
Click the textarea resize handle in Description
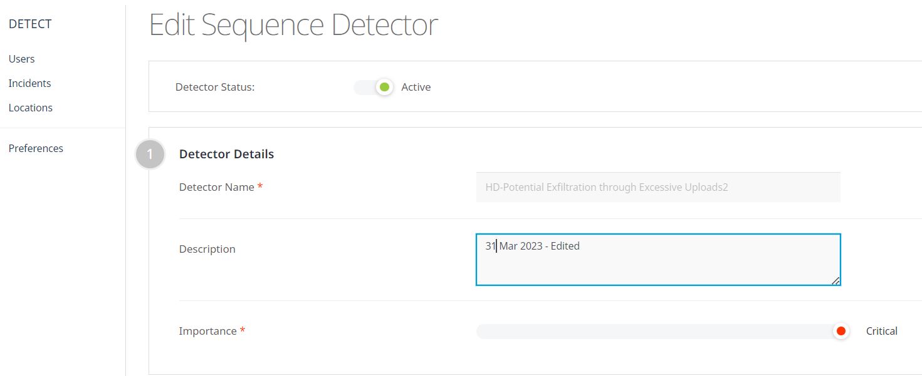[x=836, y=281]
